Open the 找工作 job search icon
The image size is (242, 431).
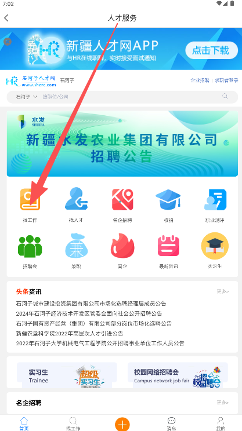pos(30,200)
